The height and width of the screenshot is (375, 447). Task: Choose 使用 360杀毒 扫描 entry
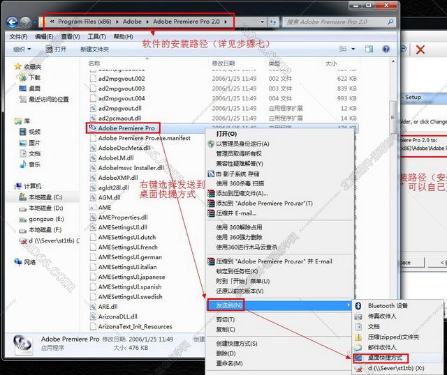(240, 183)
